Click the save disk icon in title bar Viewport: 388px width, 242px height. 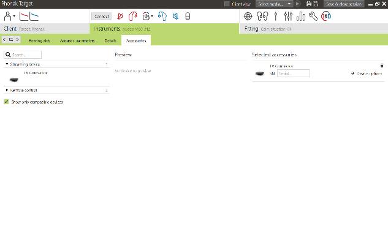(x=316, y=4)
